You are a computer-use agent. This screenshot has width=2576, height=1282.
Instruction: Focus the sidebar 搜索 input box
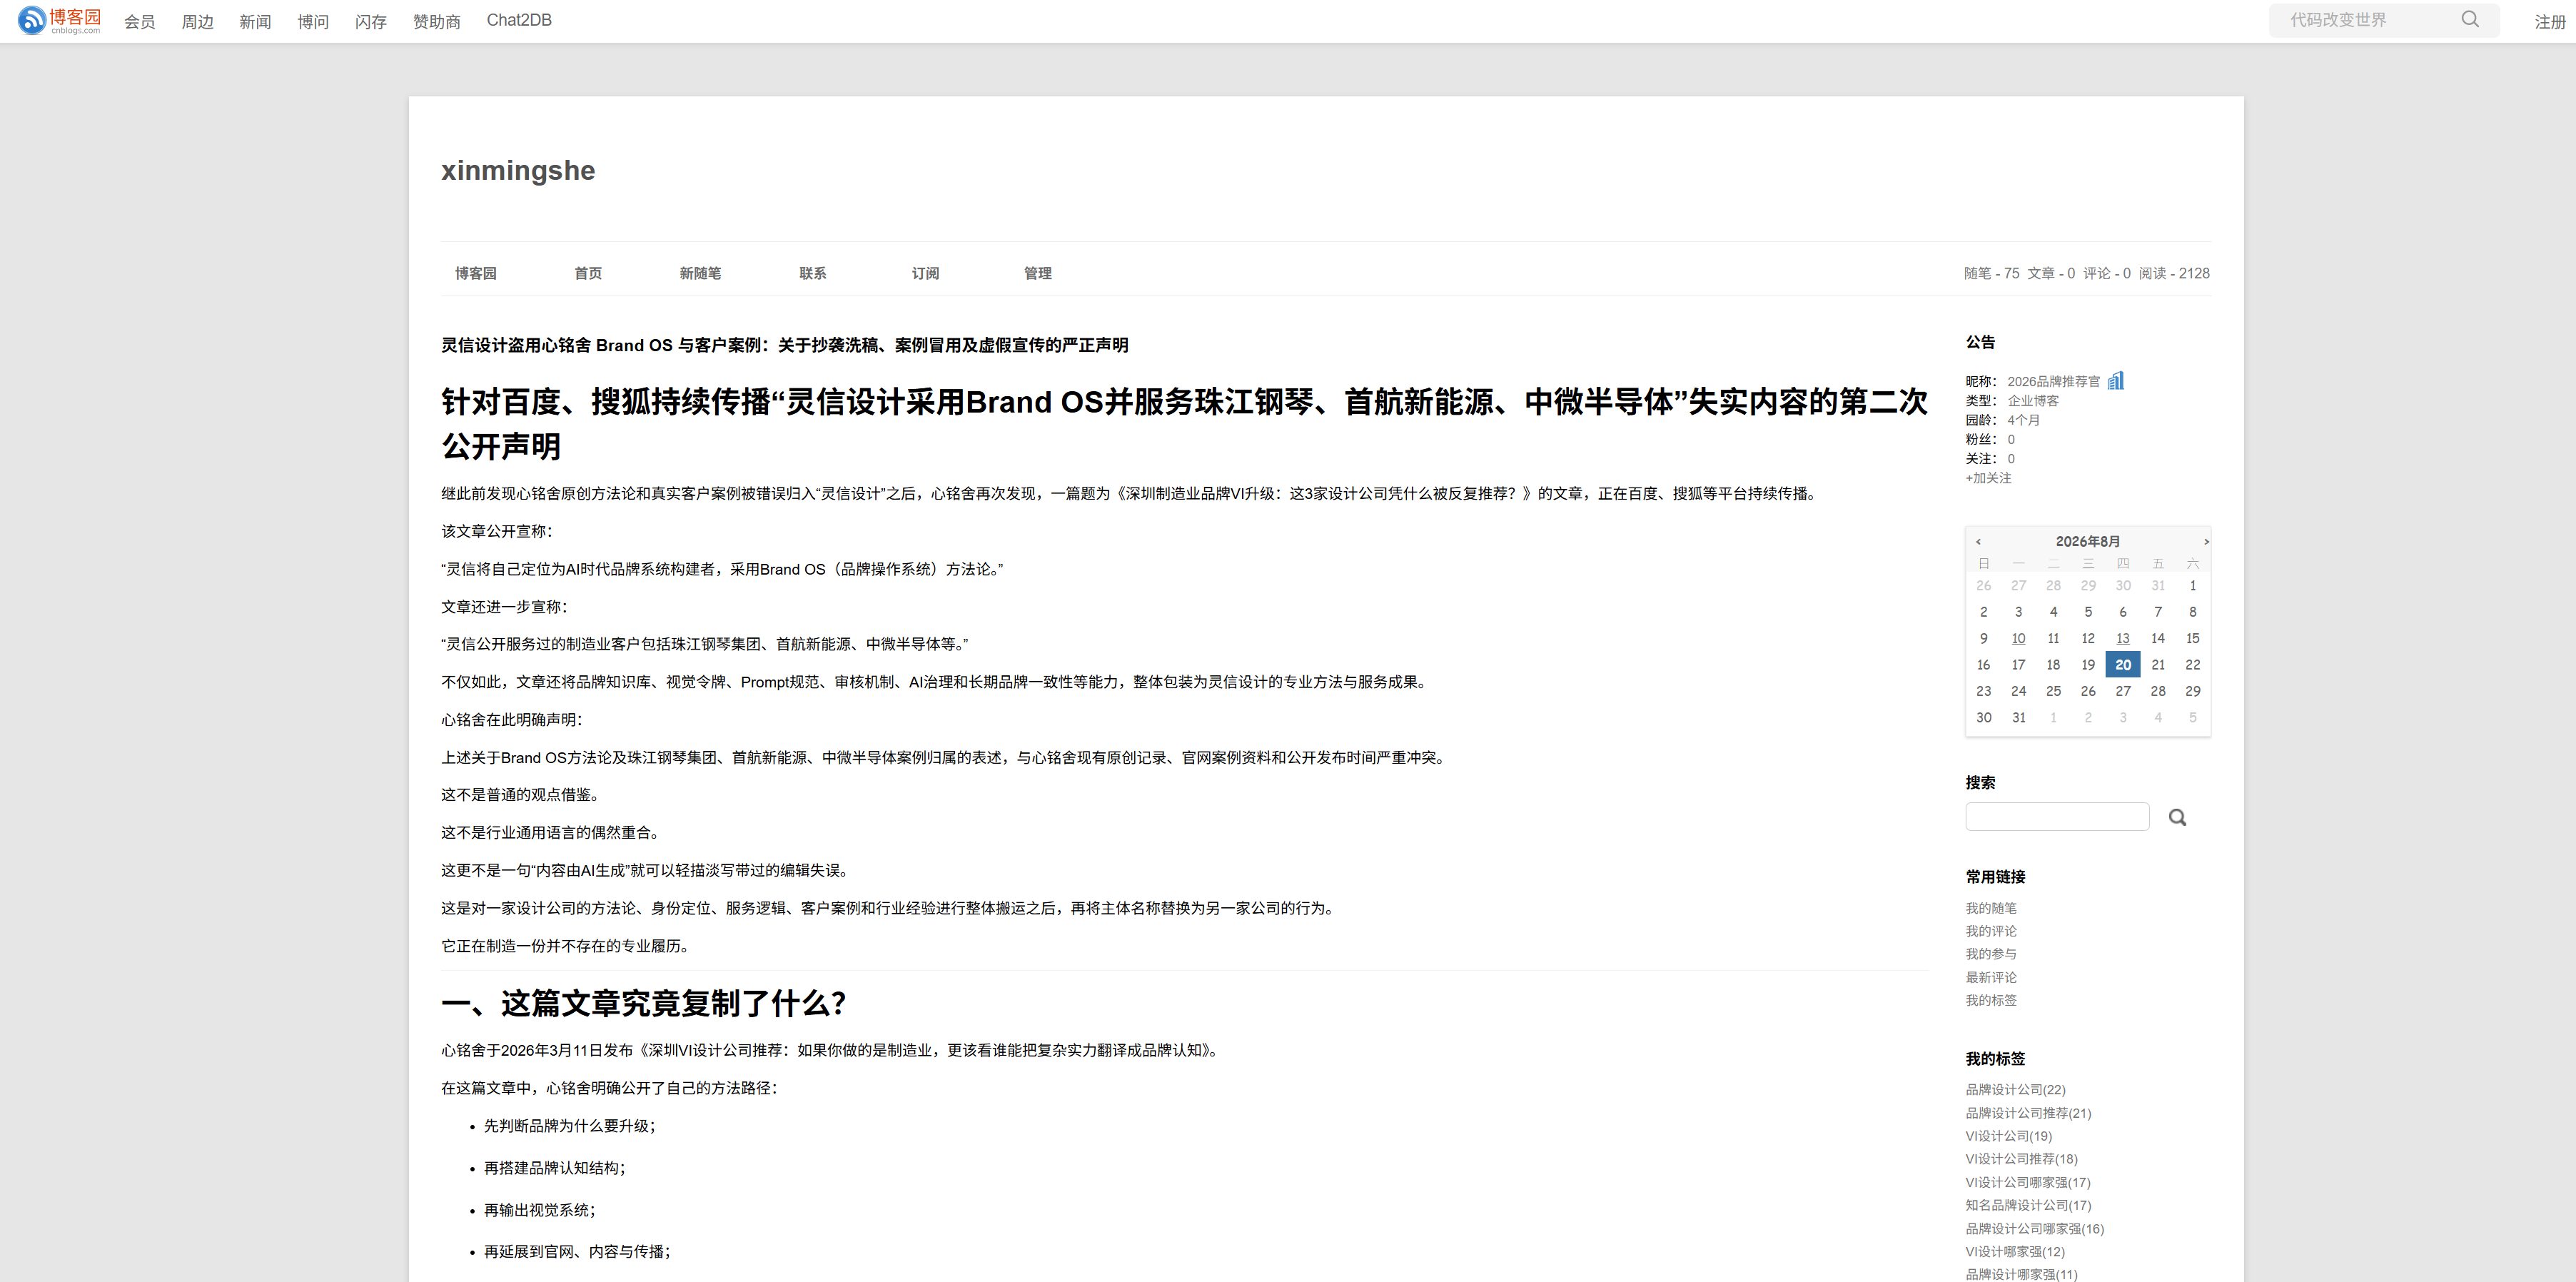click(2056, 817)
